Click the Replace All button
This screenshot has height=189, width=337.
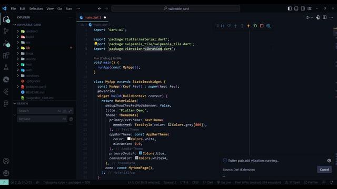point(71,119)
